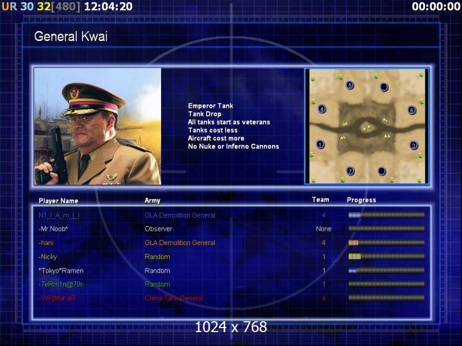
Task: Click the -Nicky loading progress bar
Action: coord(386,257)
